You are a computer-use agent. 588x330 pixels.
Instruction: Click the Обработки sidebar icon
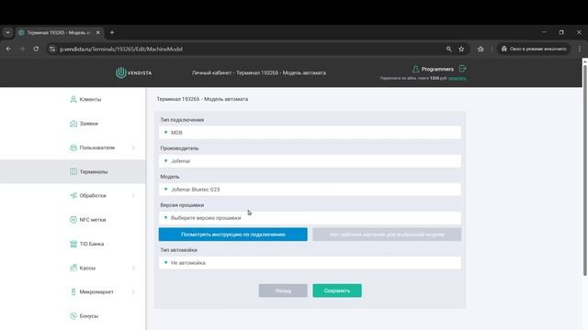click(x=73, y=195)
